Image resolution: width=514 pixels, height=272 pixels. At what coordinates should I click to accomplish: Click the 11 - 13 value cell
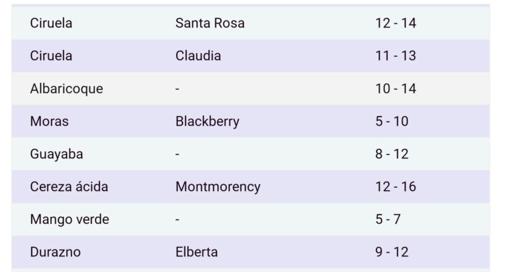[x=396, y=56]
